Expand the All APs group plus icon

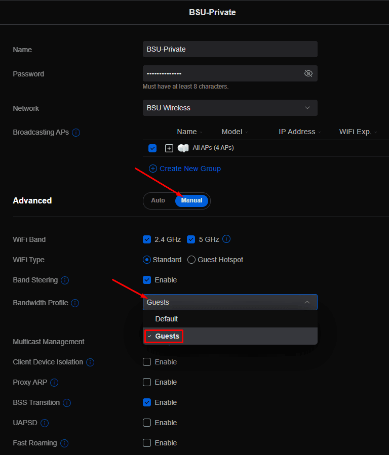(x=169, y=148)
